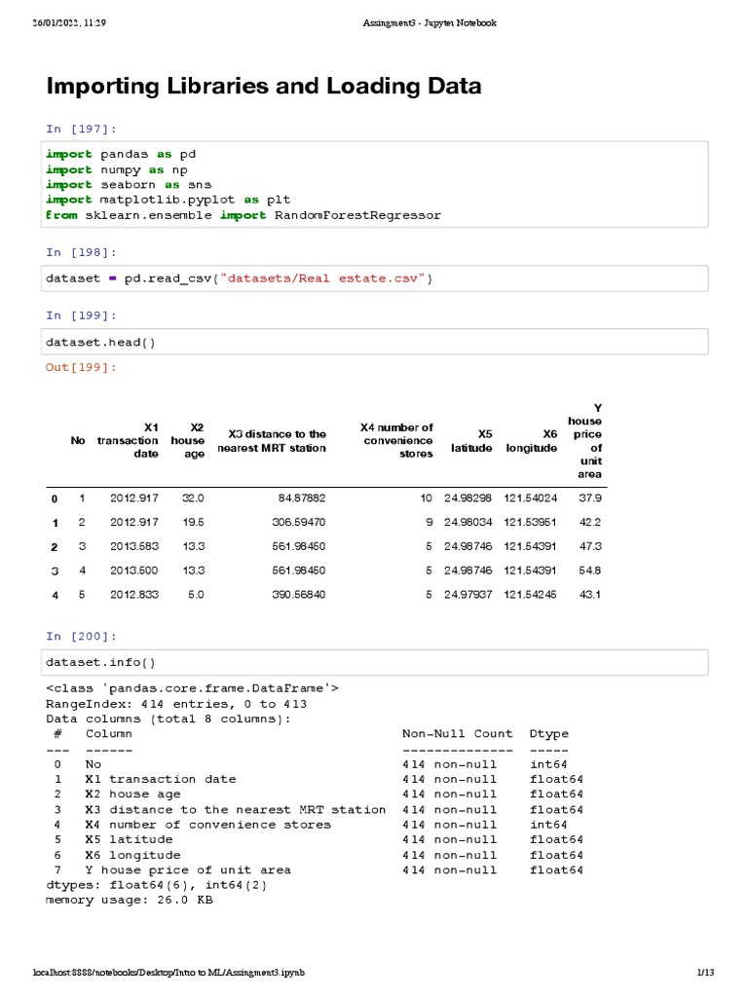The image size is (748, 997).
Task: Click the Out[199] output label
Action: click(x=81, y=367)
